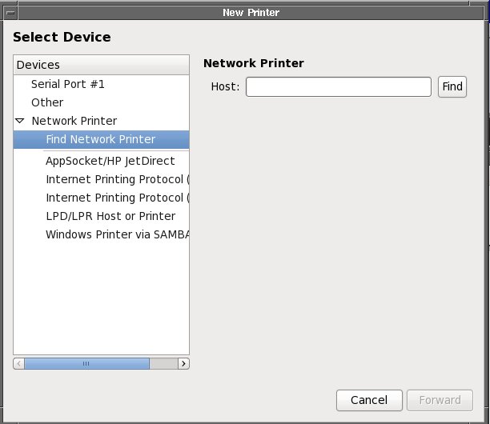Click the device list scrollbar left arrow
This screenshot has width=490, height=424.
pyautogui.click(x=18, y=363)
